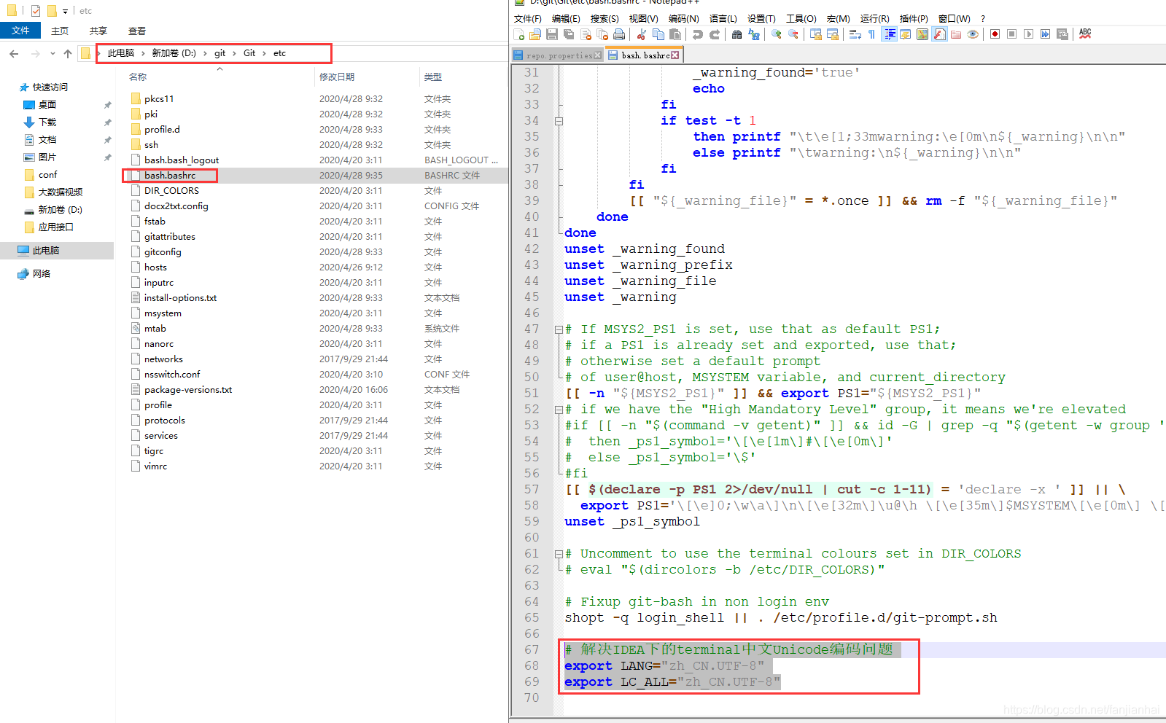Collapse the fold marker at line 34
The height and width of the screenshot is (723, 1166).
click(559, 121)
